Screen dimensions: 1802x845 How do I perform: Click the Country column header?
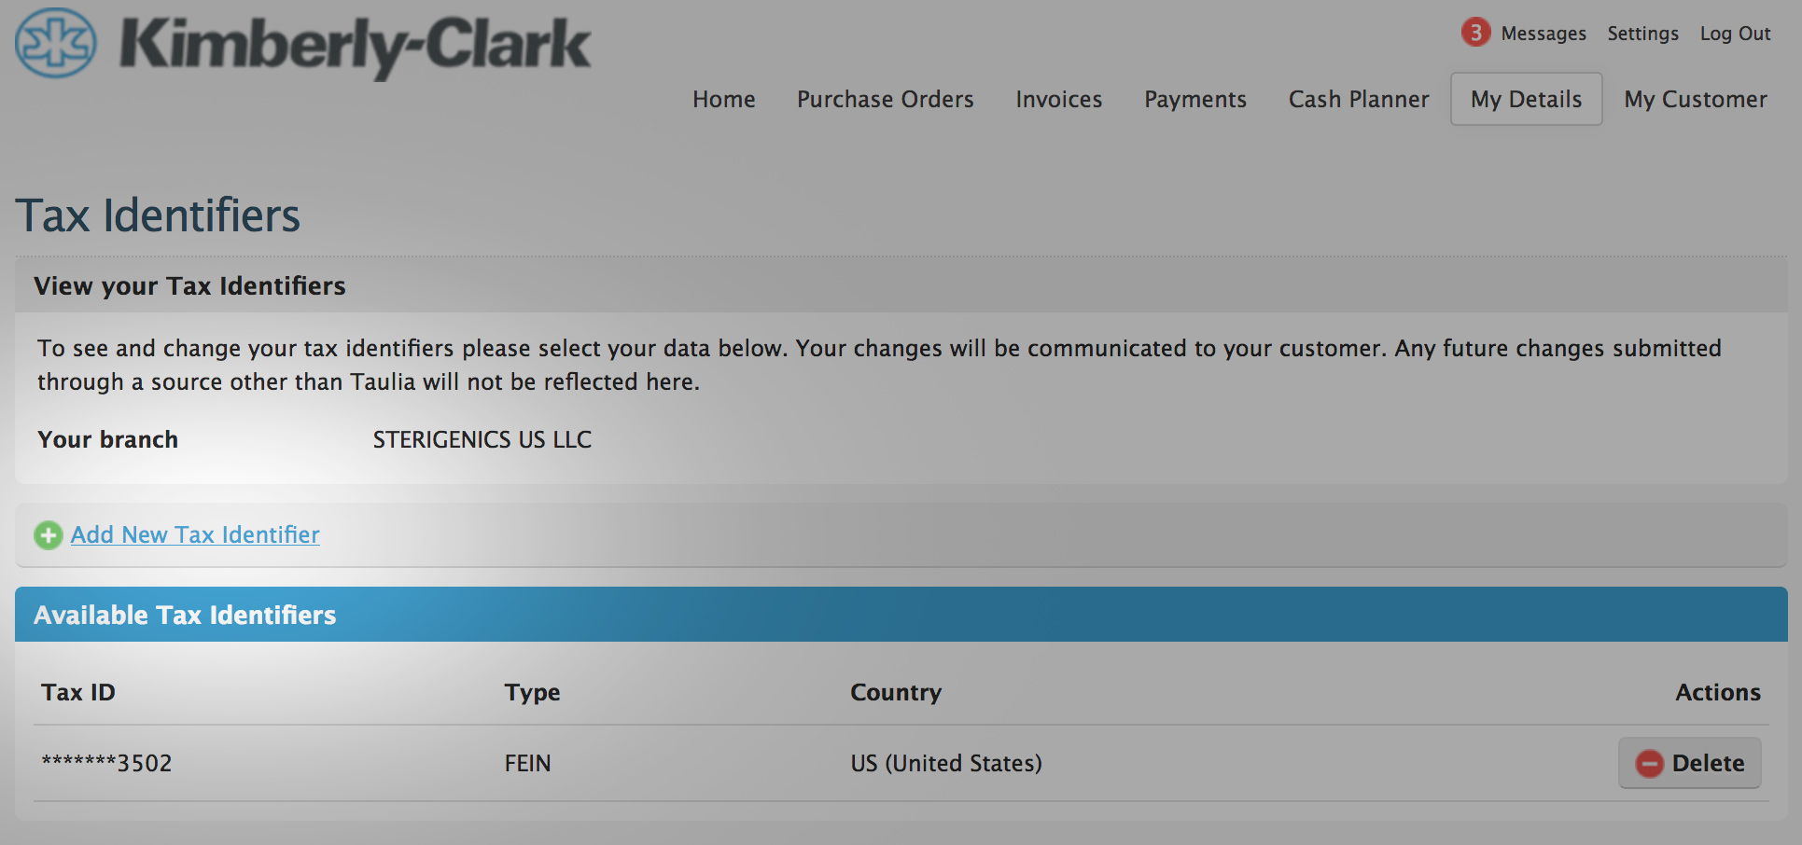pyautogui.click(x=895, y=692)
